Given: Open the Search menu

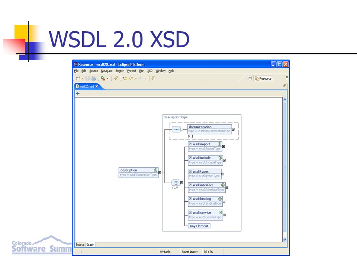Looking at the screenshot, I should pyautogui.click(x=120, y=71).
